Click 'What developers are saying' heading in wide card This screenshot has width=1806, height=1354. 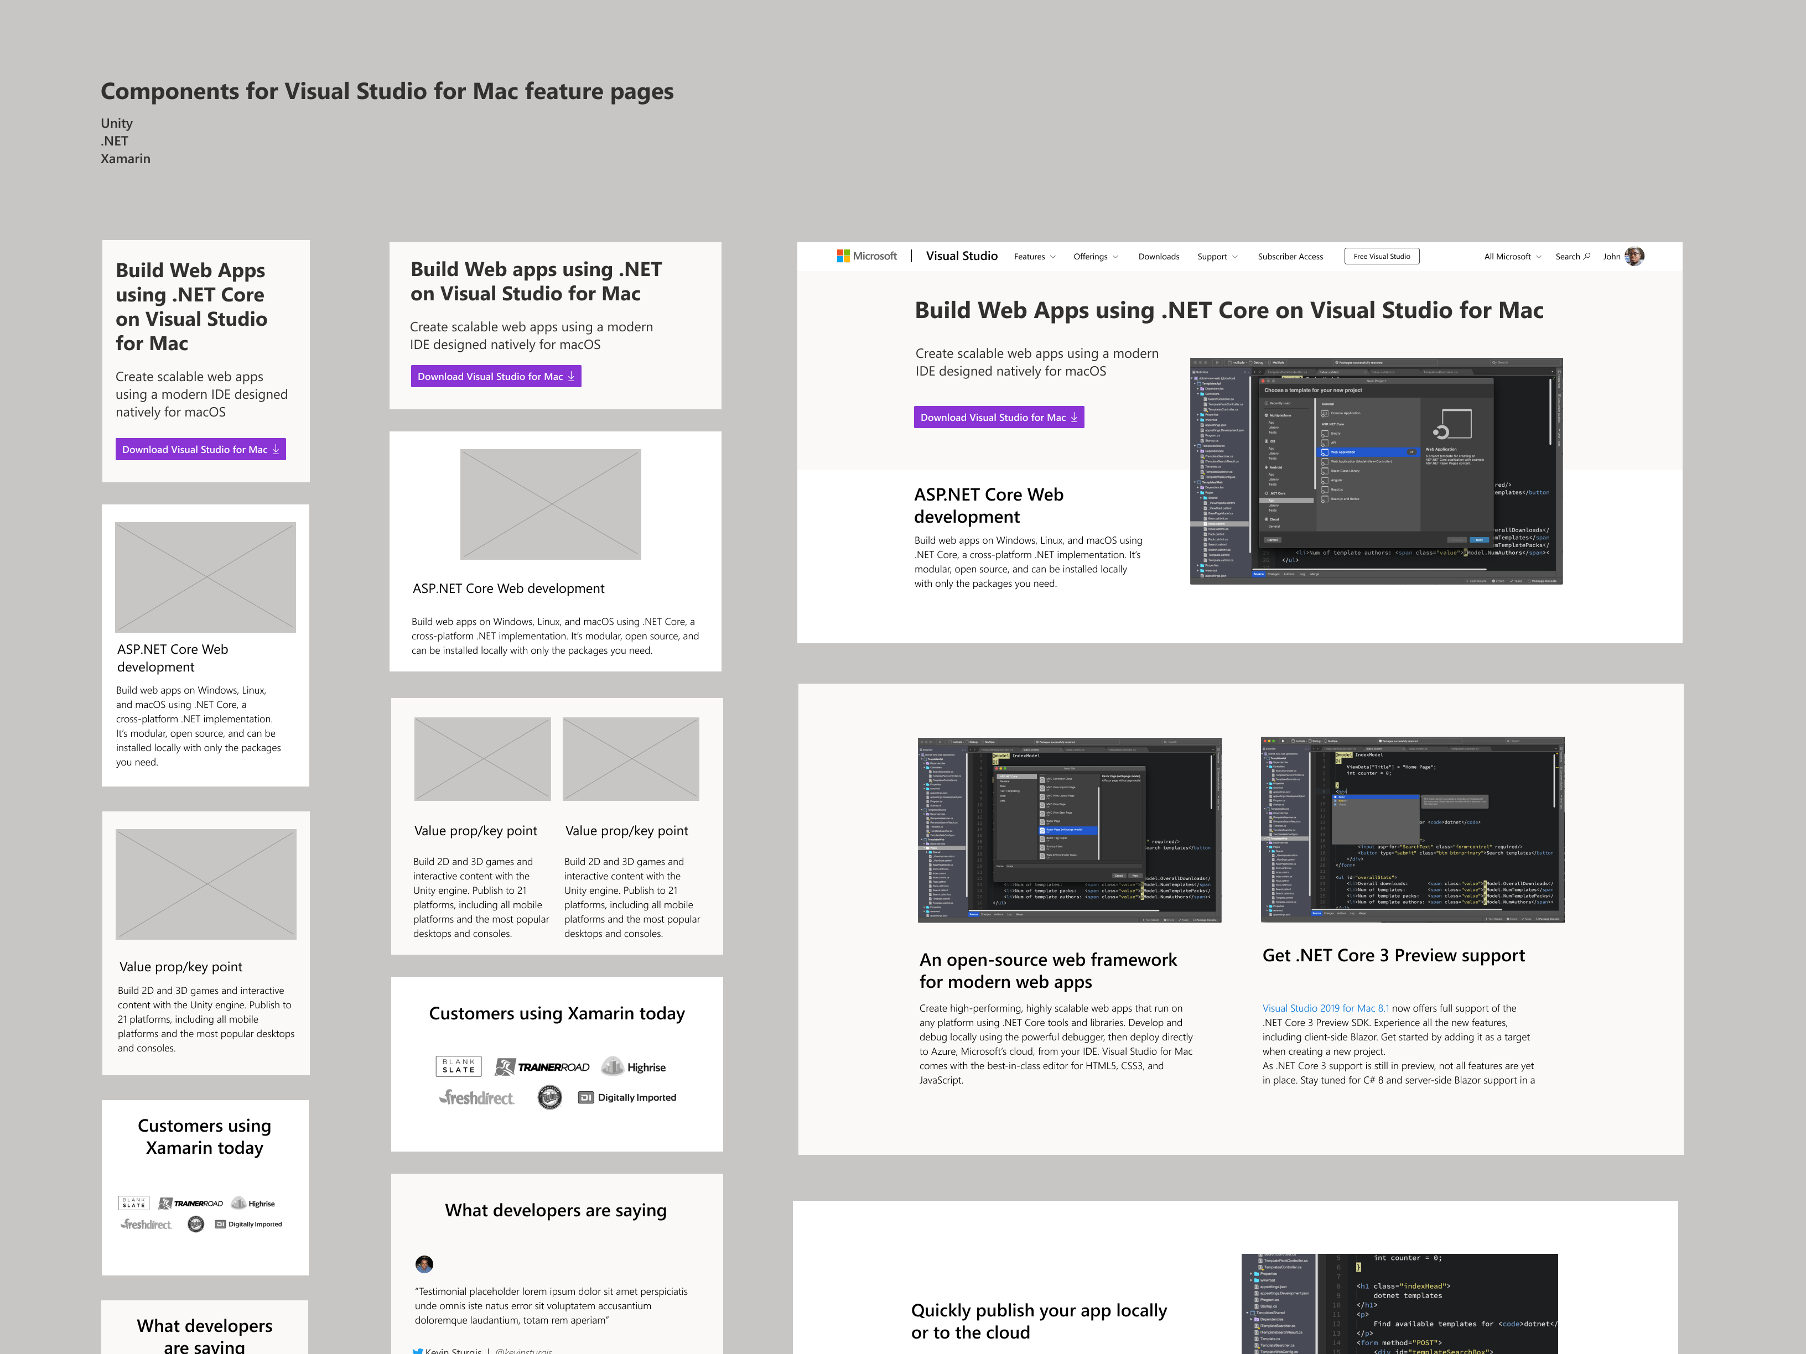[556, 1210]
